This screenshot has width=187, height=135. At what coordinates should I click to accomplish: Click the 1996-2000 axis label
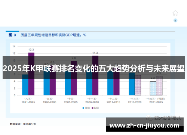click(49, 102)
